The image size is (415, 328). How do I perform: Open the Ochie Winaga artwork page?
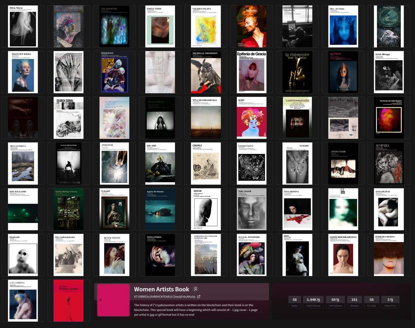coord(389,72)
